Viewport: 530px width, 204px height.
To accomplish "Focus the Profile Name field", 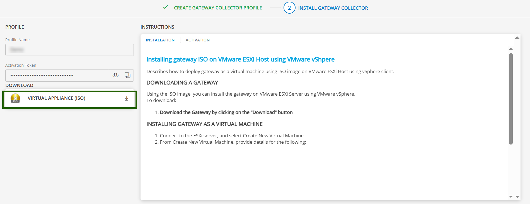I will tap(69, 50).
